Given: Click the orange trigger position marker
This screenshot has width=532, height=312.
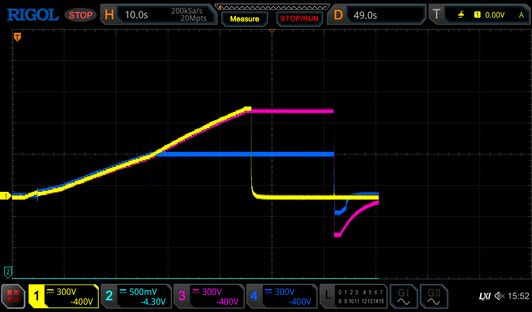Looking at the screenshot, I should [17, 37].
